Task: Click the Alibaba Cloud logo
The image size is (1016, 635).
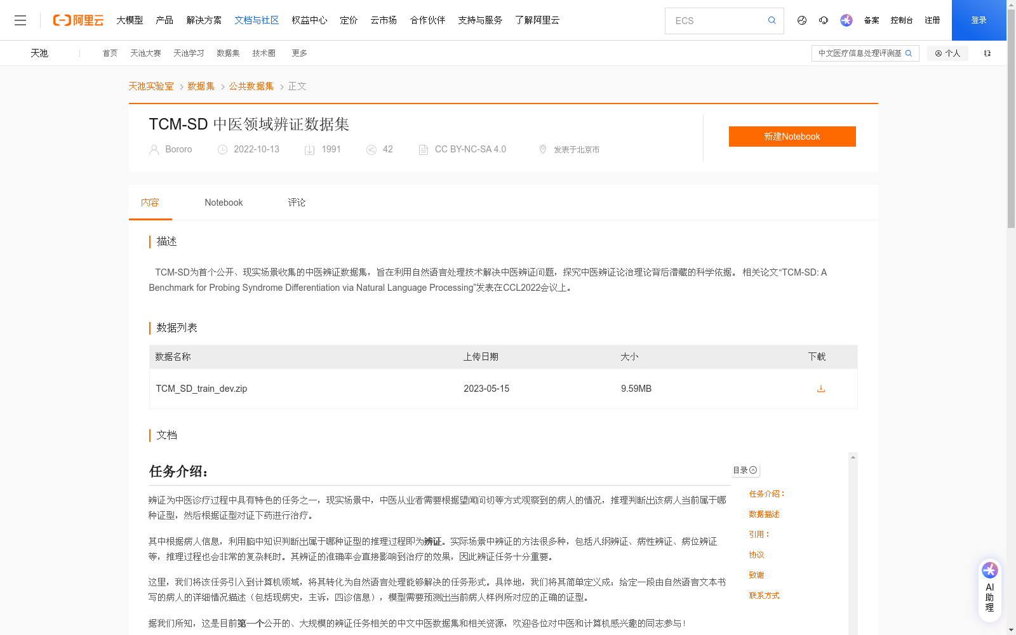Action: [x=78, y=20]
